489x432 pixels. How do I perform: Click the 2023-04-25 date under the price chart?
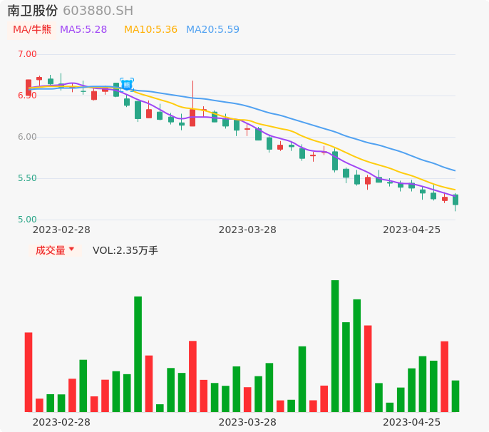[412, 230]
